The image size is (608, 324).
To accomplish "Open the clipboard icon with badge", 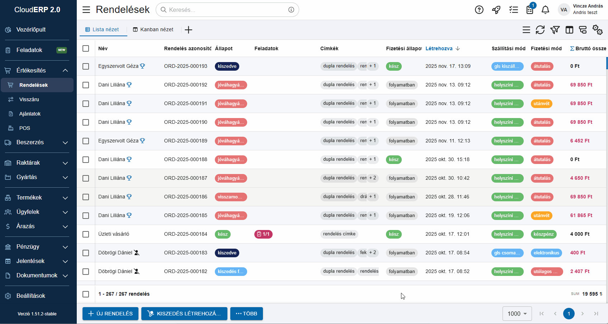I will pos(530,10).
